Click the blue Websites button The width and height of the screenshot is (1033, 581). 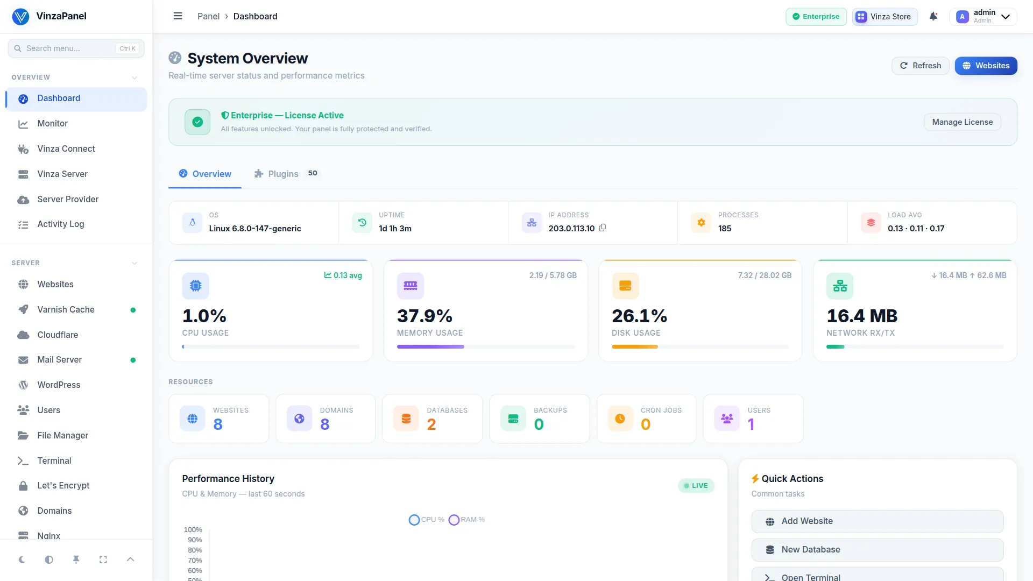coord(986,66)
